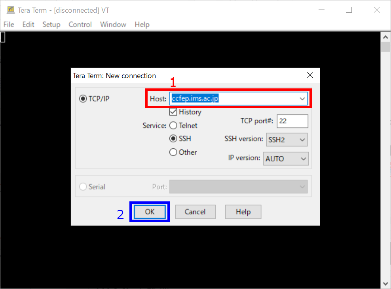
Task: Confirm the connection with OK button
Action: point(150,212)
